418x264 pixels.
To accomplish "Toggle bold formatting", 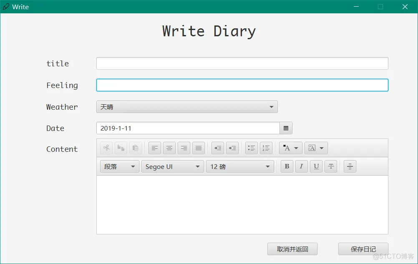I will [x=287, y=166].
